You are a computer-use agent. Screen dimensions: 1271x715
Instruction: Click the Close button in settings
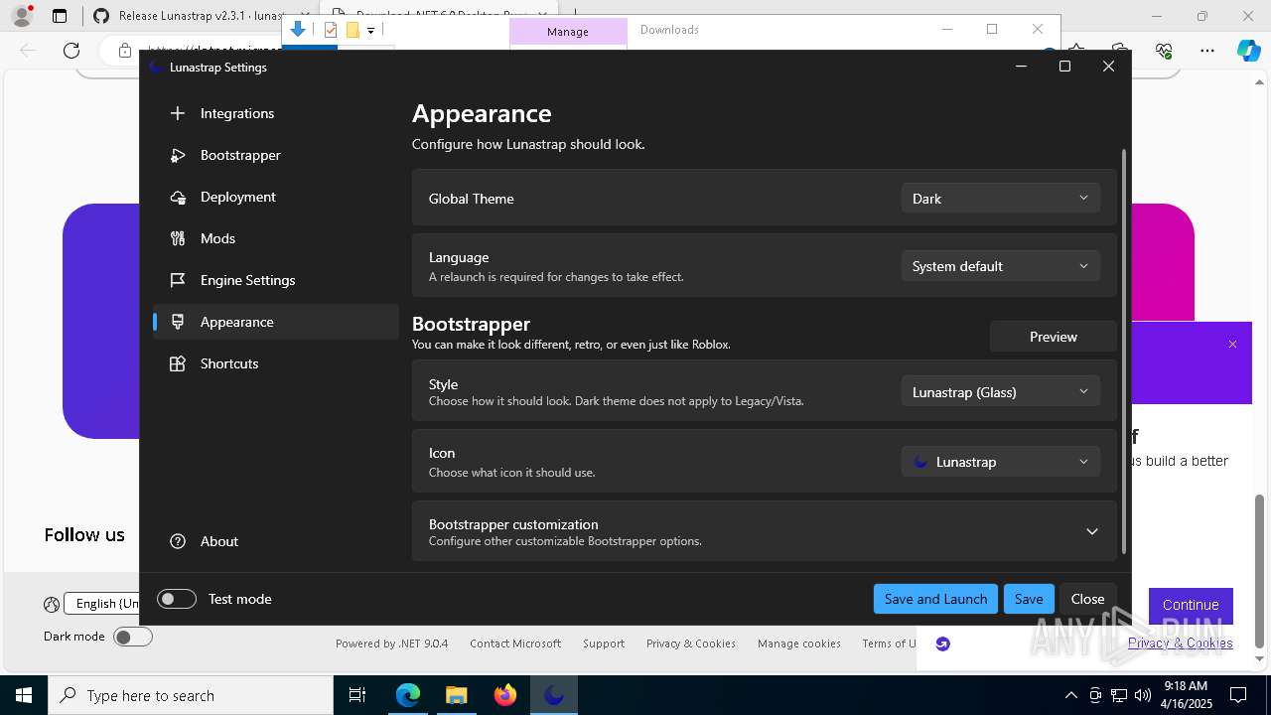[1087, 599]
